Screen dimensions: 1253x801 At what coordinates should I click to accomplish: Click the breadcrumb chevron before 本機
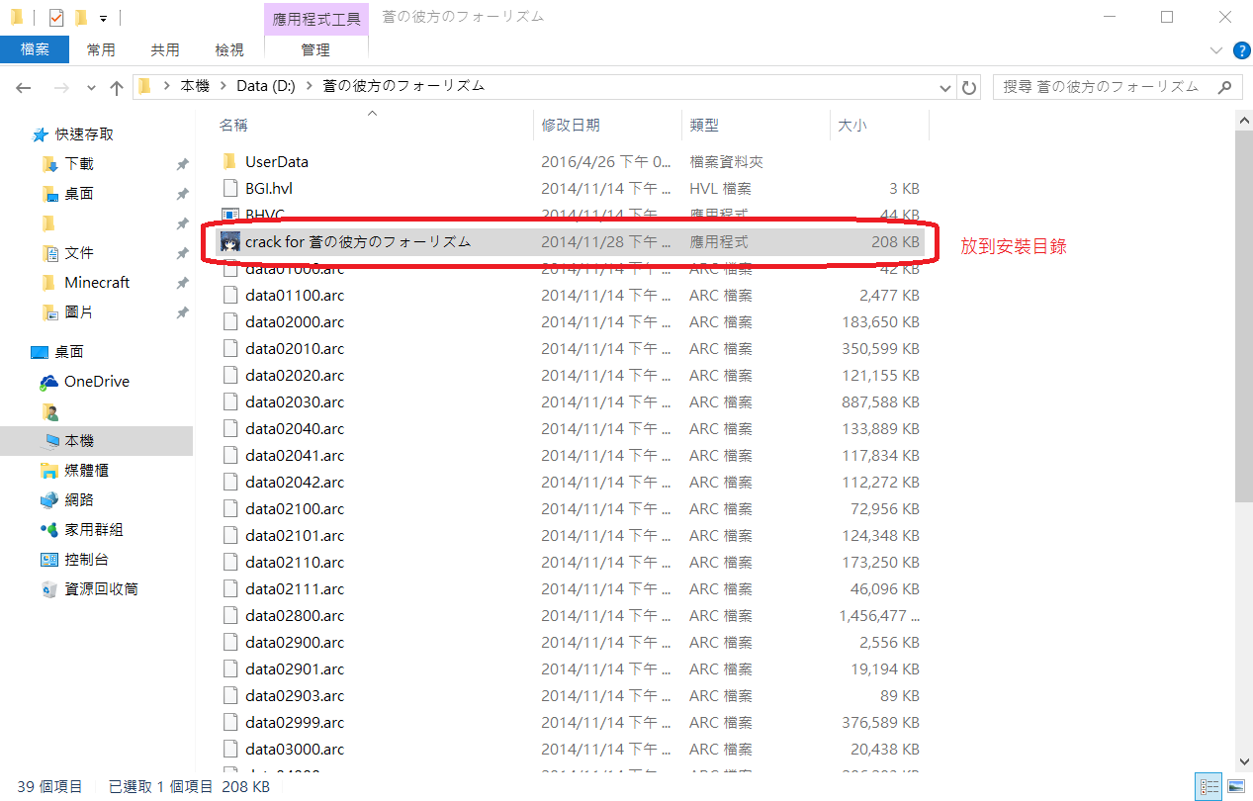(166, 86)
